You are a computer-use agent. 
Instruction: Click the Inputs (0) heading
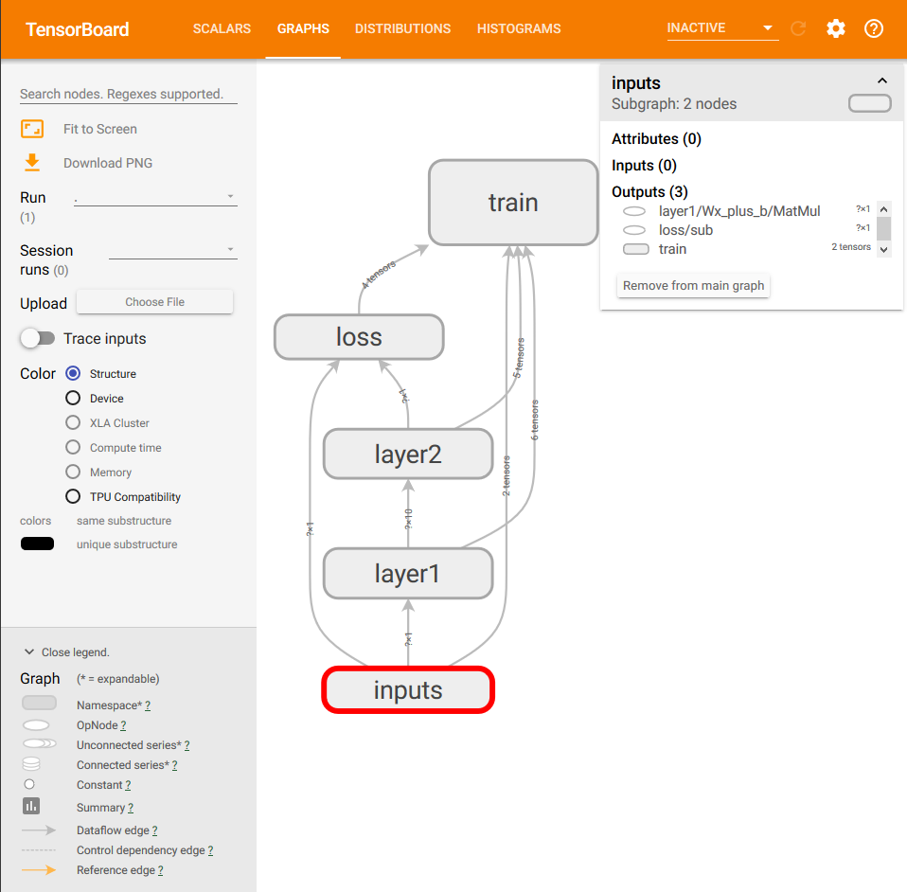[x=644, y=166]
